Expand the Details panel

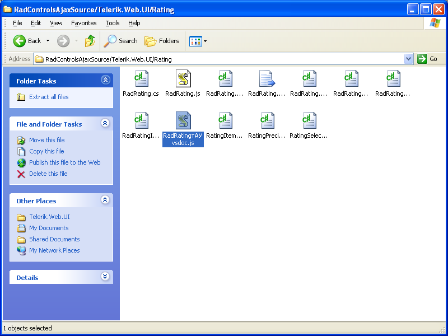tap(105, 277)
